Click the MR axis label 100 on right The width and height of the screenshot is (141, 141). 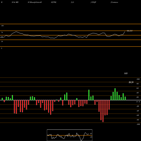coord(138,79)
